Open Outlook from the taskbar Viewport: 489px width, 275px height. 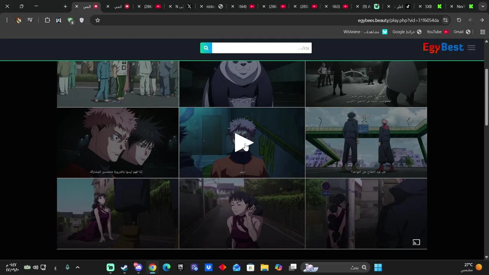(x=236, y=267)
